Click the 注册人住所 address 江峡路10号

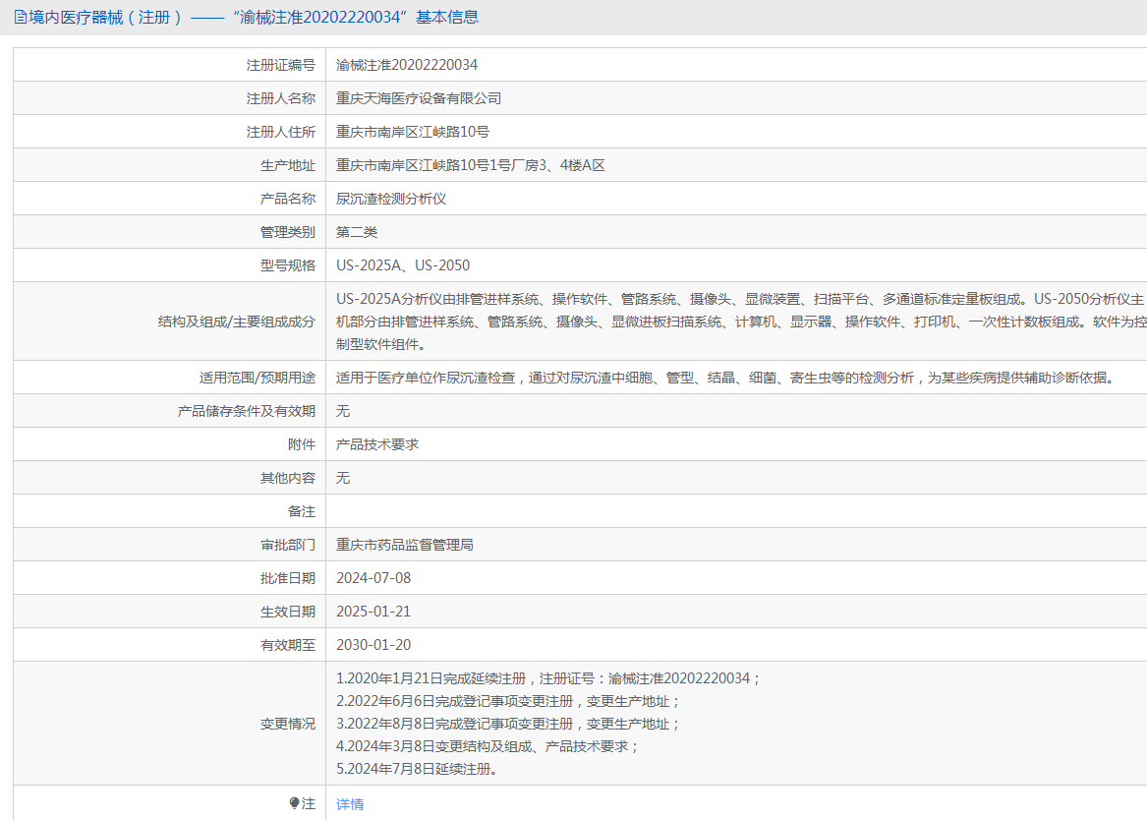pos(413,132)
